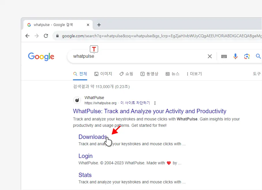Viewport: 262px width, 190px height.
Task: Open a new browser tab
Action: [99, 25]
